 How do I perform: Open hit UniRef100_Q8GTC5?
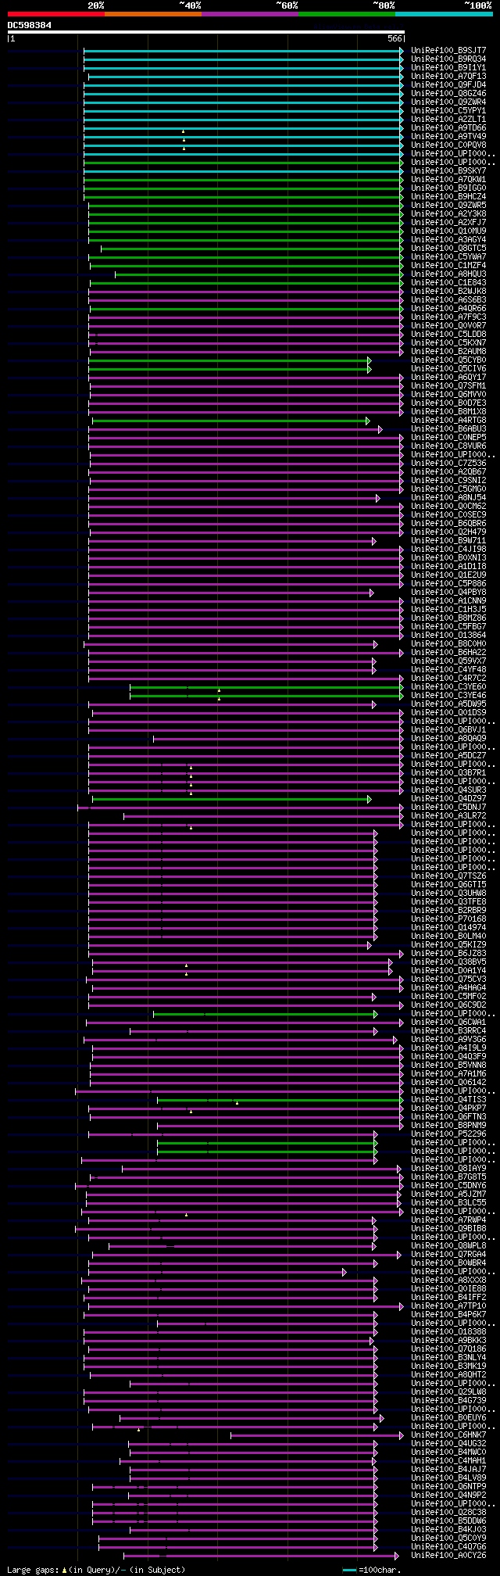tap(448, 249)
